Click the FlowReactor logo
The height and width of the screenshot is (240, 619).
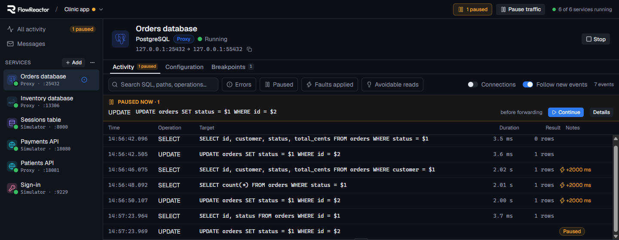pos(28,9)
